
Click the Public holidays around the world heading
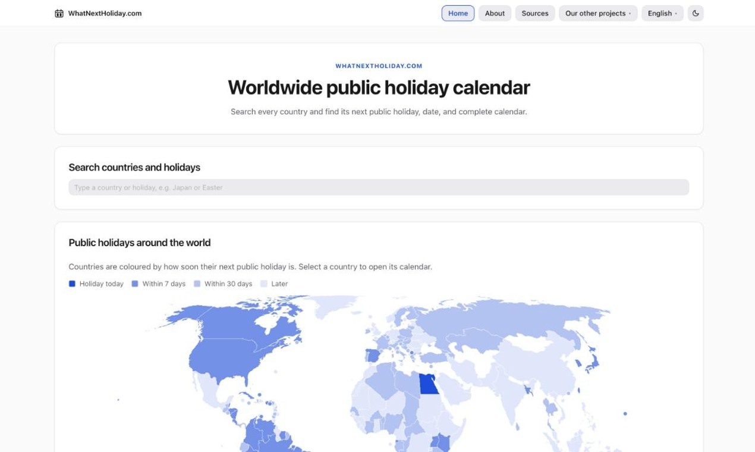(x=140, y=243)
